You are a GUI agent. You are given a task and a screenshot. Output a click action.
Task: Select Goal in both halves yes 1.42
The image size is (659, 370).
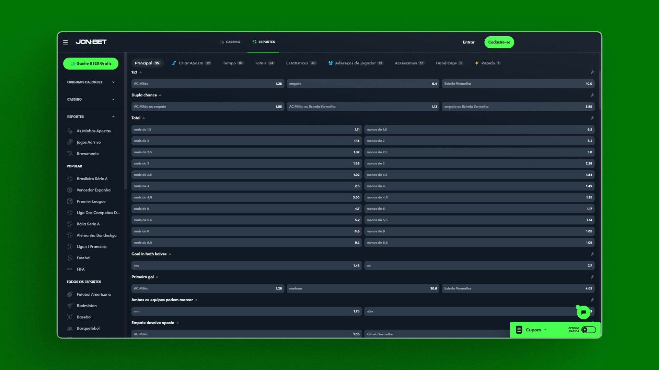pyautogui.click(x=246, y=266)
